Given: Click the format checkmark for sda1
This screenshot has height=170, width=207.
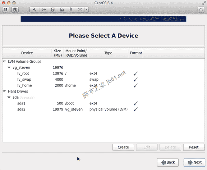Looking at the screenshot, I should pos(135,103).
